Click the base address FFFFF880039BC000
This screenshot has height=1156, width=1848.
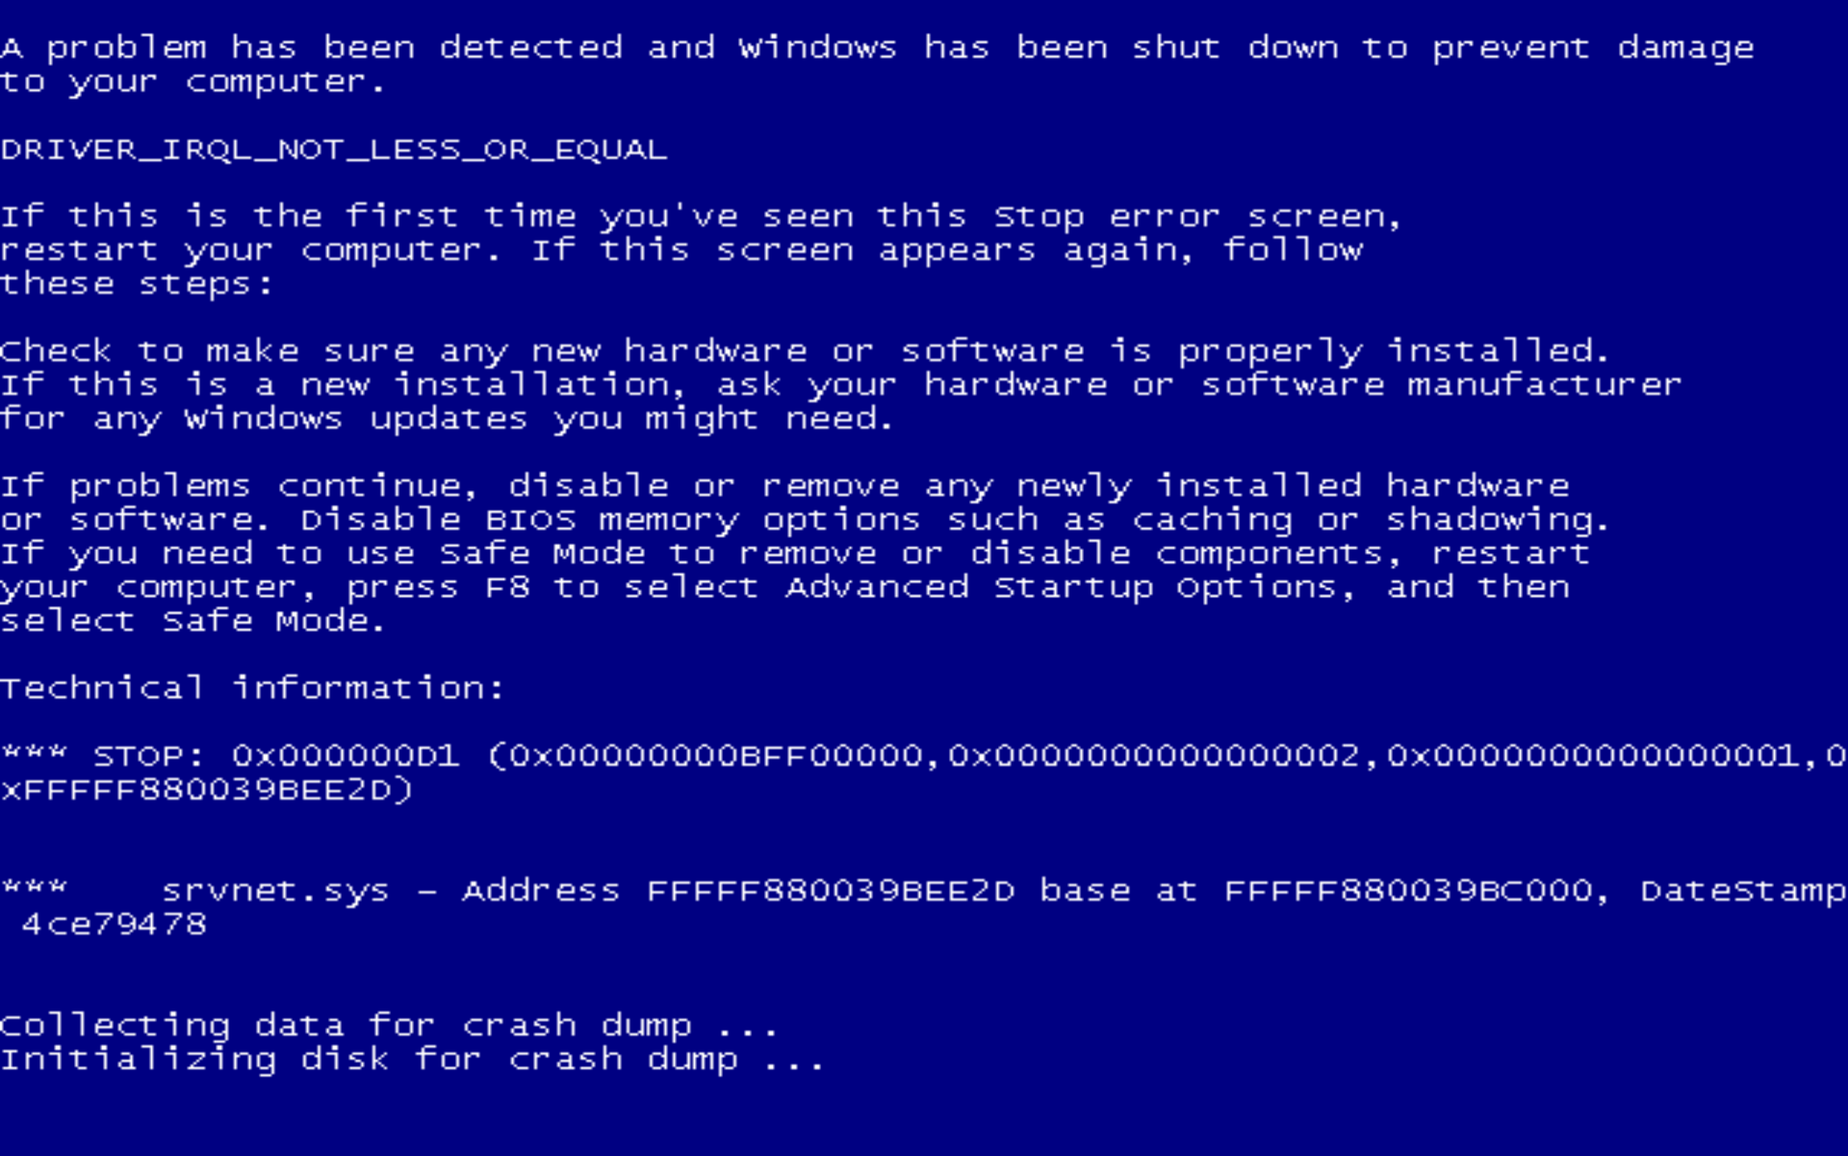point(1408,891)
